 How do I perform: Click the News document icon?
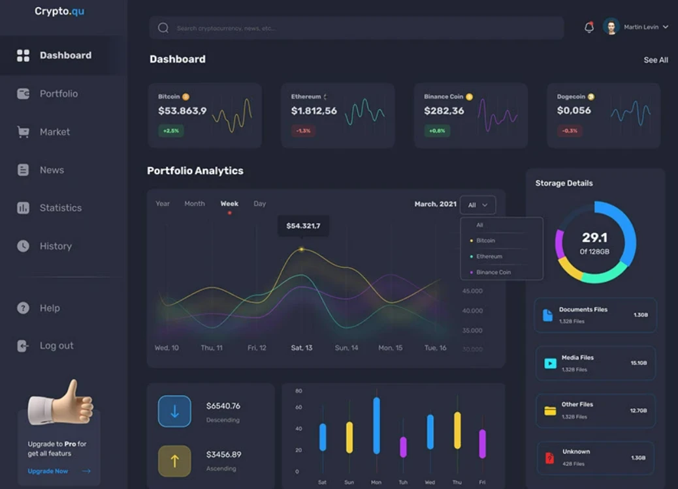pyautogui.click(x=23, y=170)
